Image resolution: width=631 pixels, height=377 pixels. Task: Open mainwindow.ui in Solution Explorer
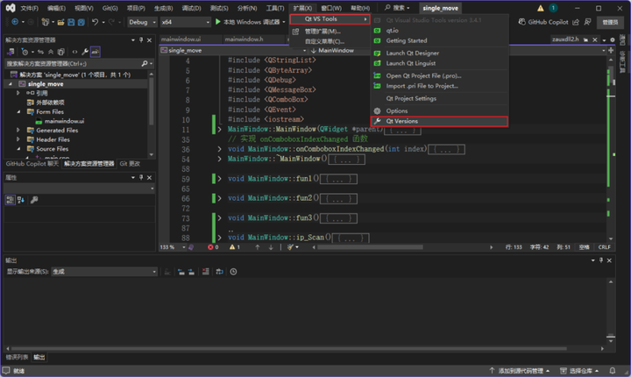point(64,121)
